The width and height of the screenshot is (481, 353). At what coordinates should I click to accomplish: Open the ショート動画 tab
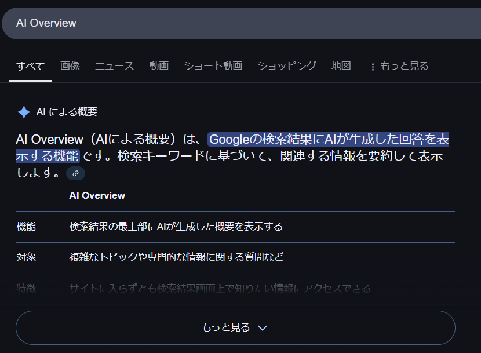coord(213,66)
